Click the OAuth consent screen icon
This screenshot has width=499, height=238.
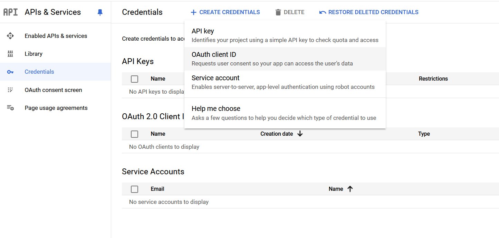[x=10, y=90]
